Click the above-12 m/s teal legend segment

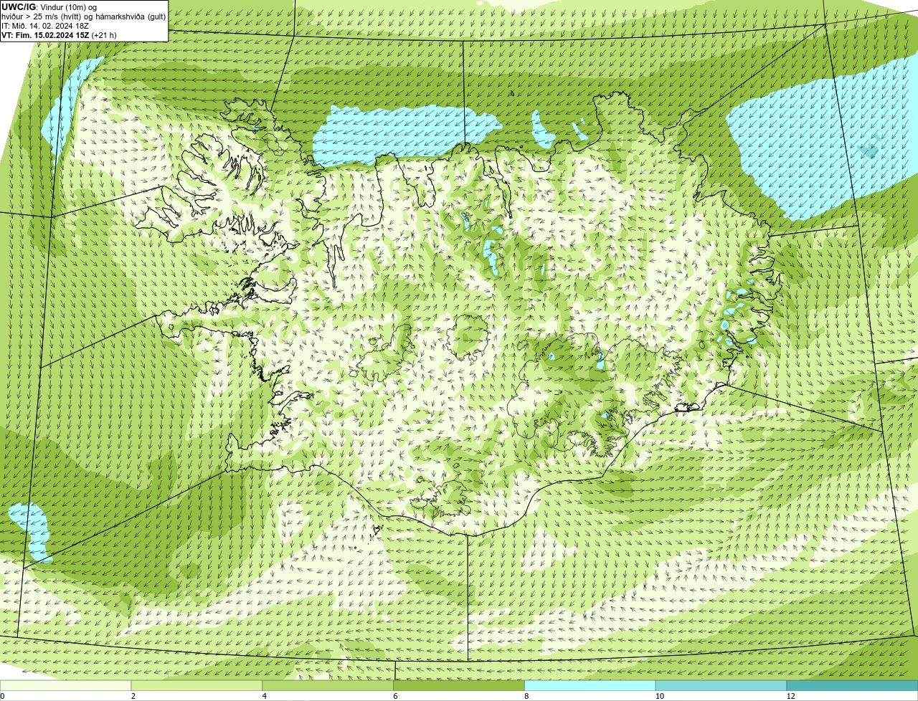(852, 685)
